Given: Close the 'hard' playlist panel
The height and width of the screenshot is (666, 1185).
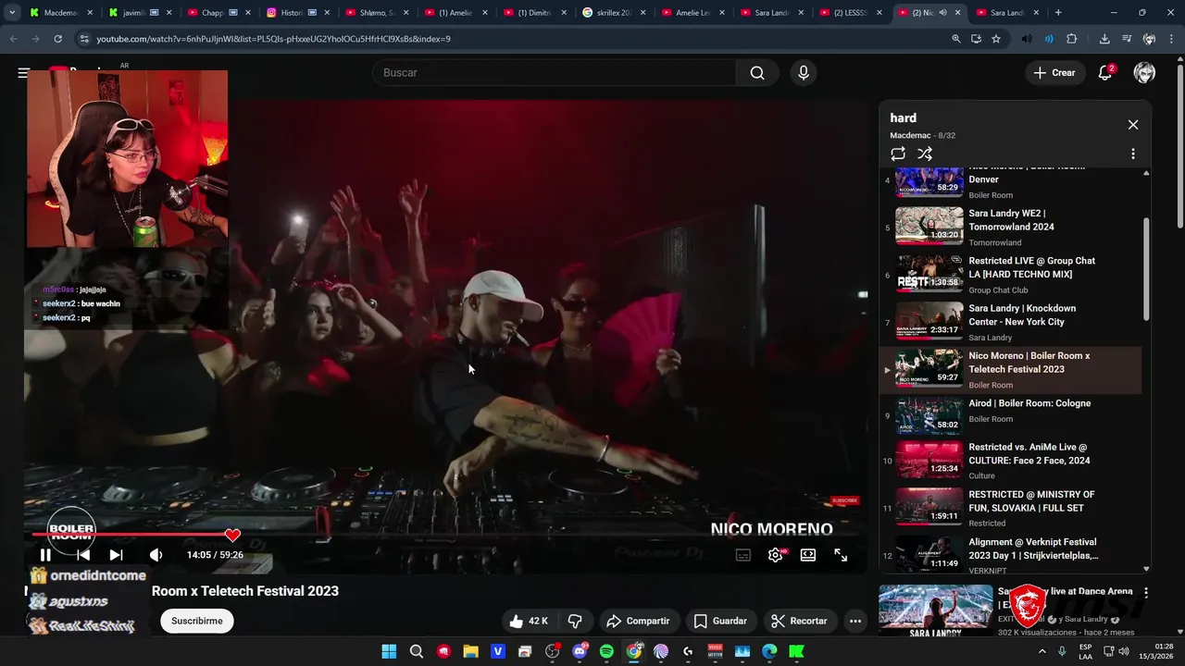Looking at the screenshot, I should [x=1132, y=125].
